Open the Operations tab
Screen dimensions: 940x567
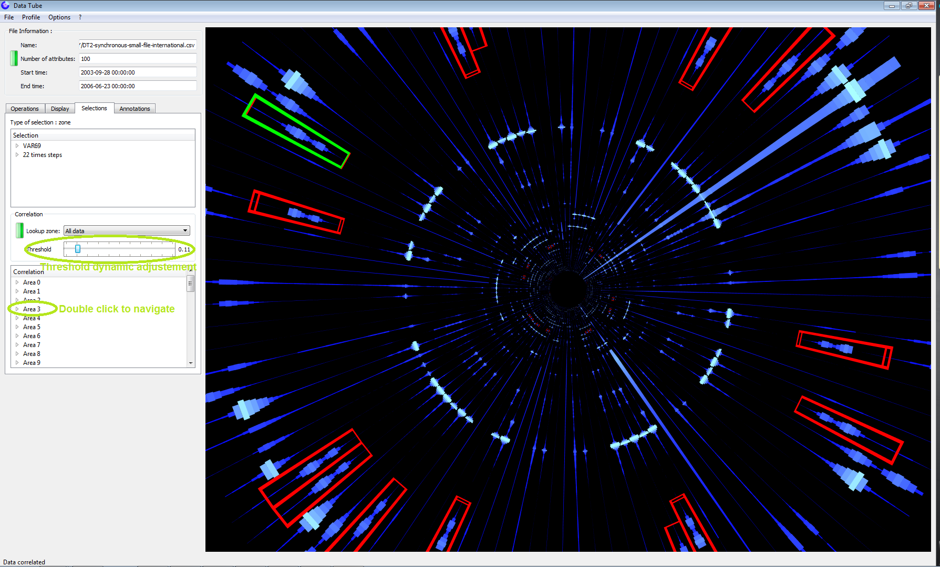(25, 109)
